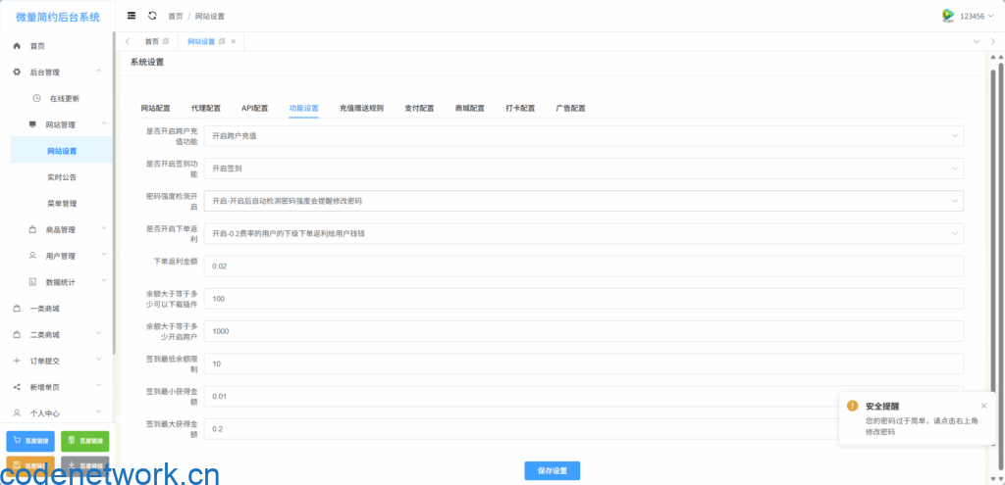This screenshot has height=485, width=1005.
Task: Click the 保存设置 button
Action: (x=552, y=471)
